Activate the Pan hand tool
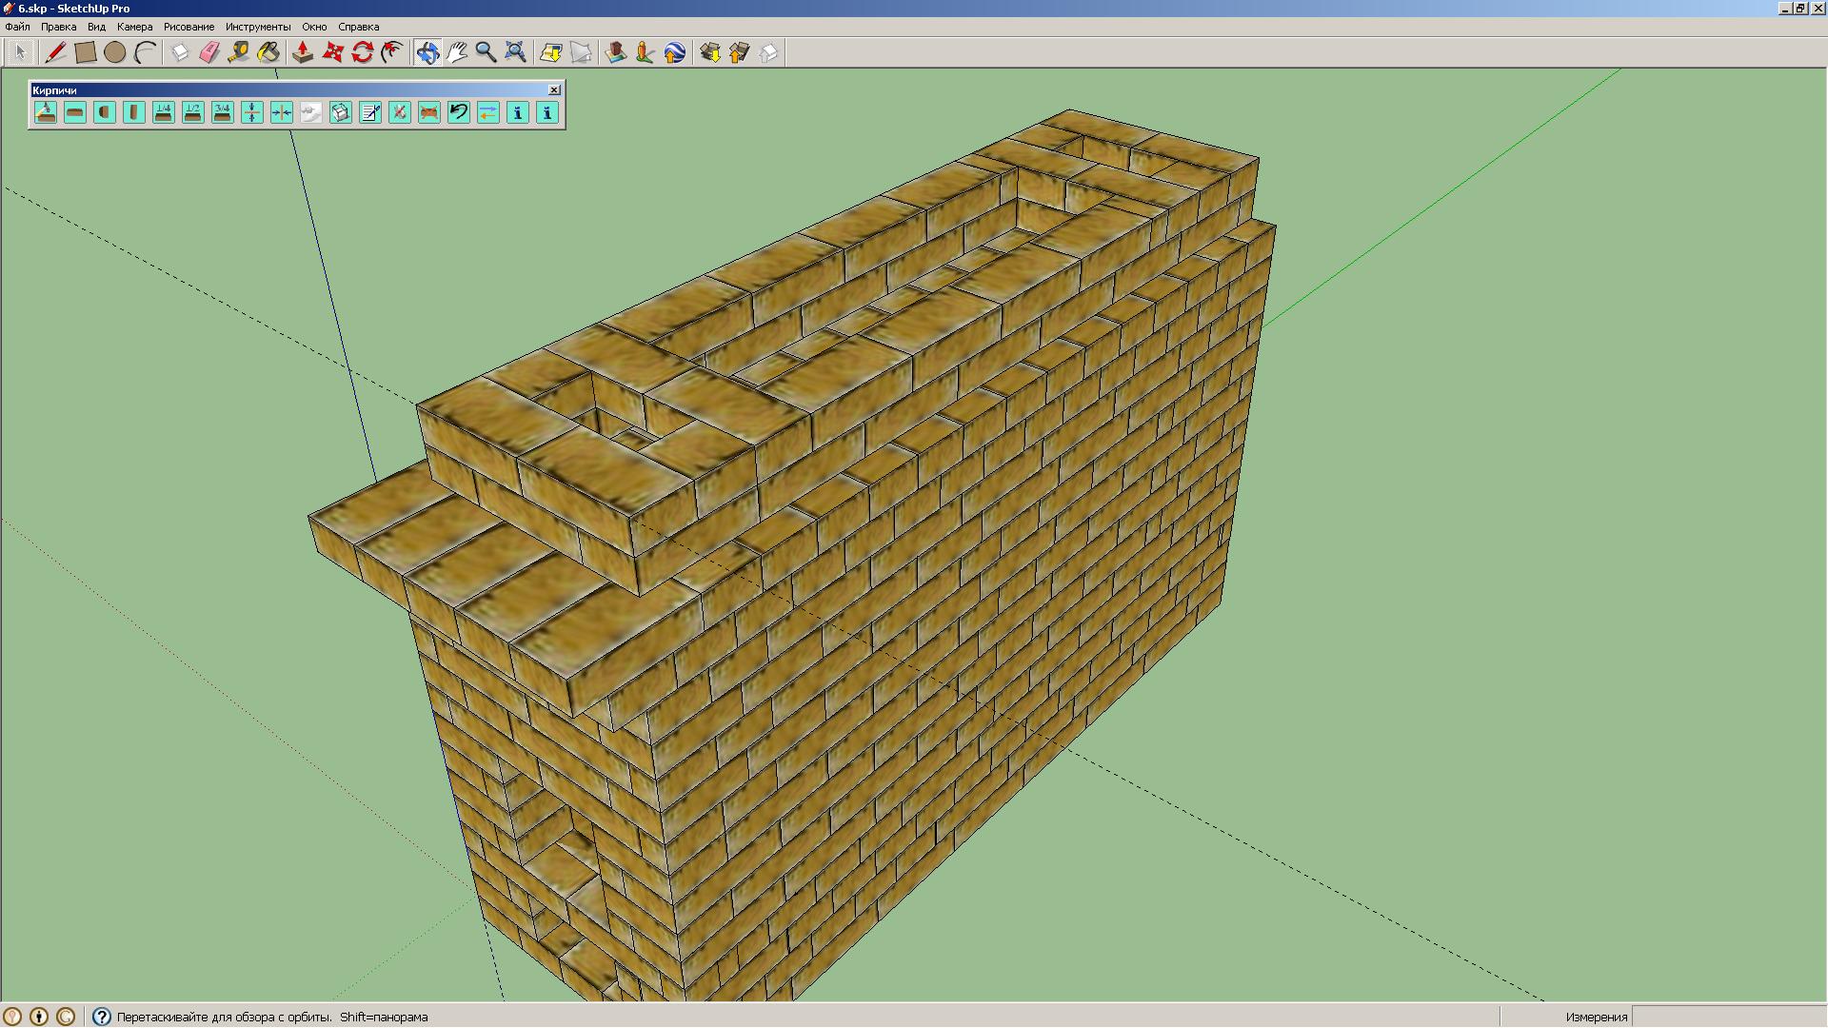Image resolution: width=1828 pixels, height=1028 pixels. point(457,52)
